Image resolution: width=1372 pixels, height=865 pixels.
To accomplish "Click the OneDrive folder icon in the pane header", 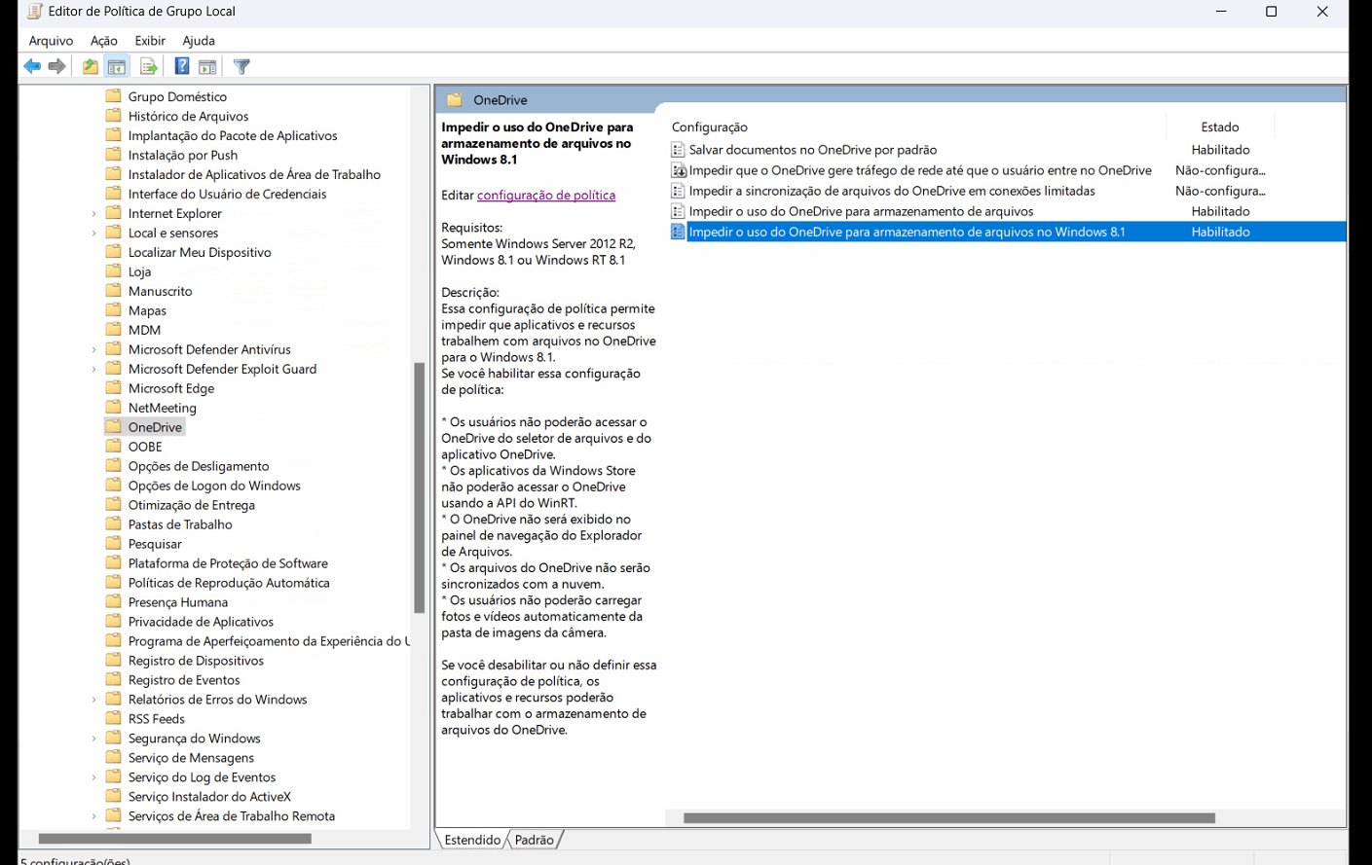I will click(454, 99).
